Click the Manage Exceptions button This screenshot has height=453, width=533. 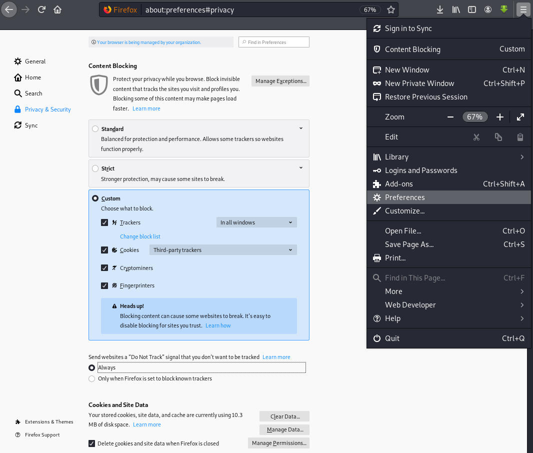tap(280, 80)
